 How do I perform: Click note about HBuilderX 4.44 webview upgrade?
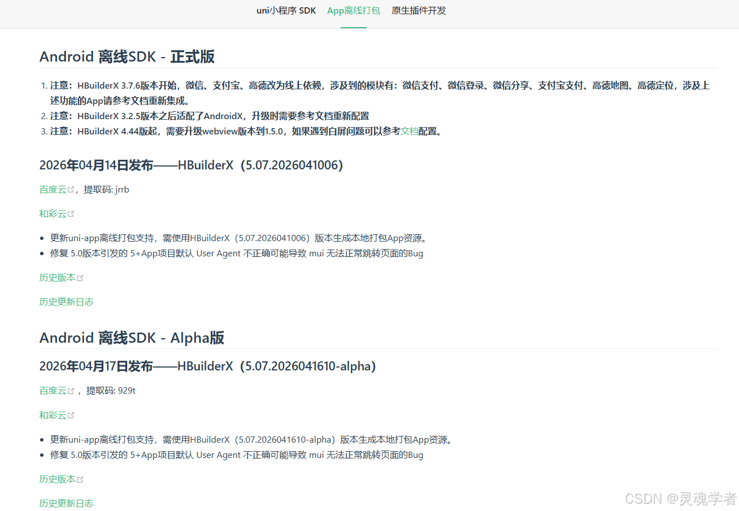point(246,131)
